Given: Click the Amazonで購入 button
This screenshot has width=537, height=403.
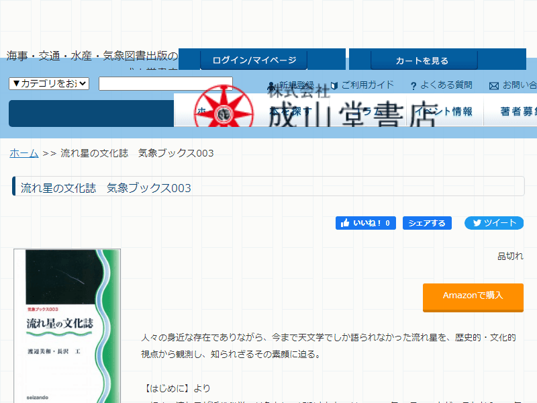Looking at the screenshot, I should (x=473, y=298).
